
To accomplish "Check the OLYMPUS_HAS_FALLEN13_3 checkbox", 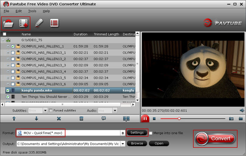I will (13, 65).
